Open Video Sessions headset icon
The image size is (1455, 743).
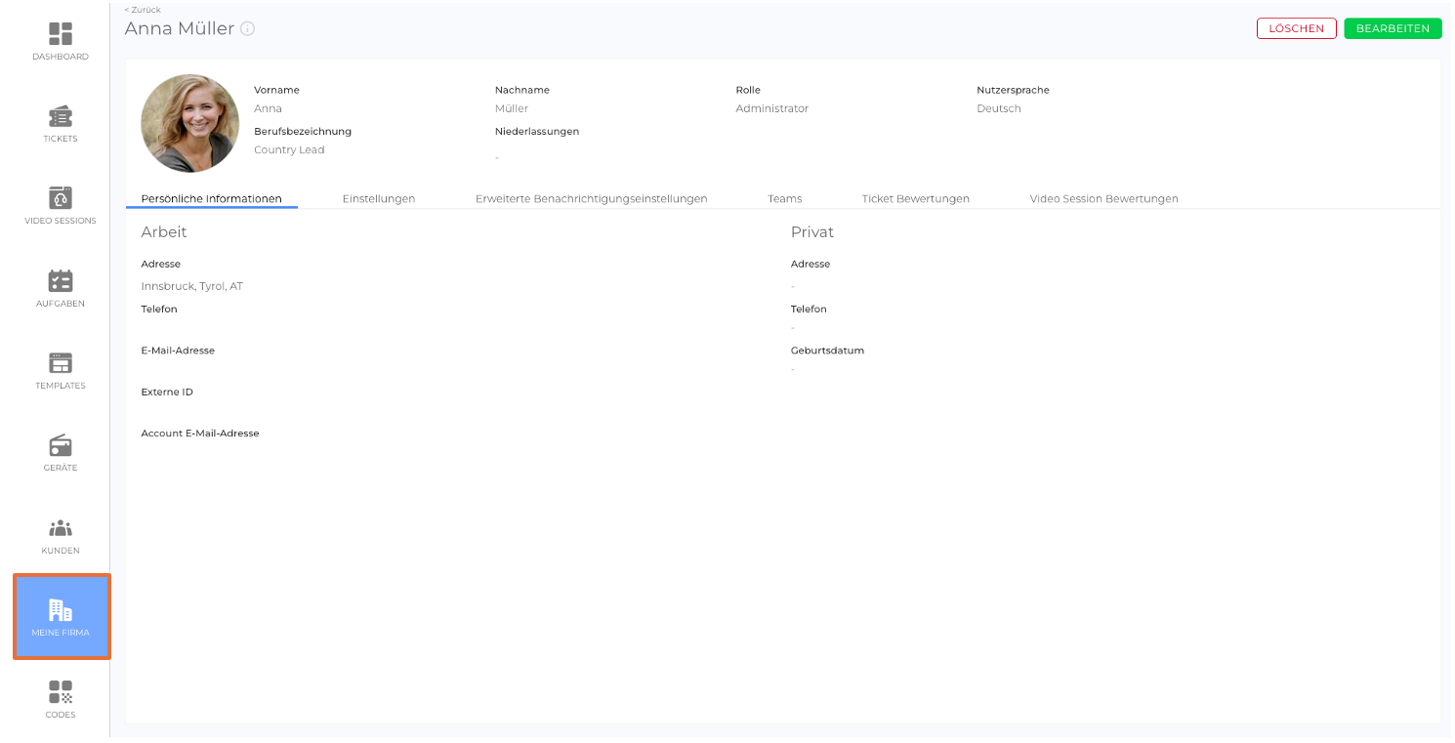pos(61,198)
